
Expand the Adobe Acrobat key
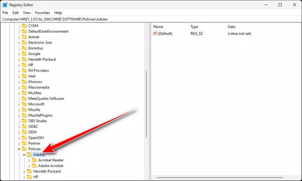coord(29,166)
